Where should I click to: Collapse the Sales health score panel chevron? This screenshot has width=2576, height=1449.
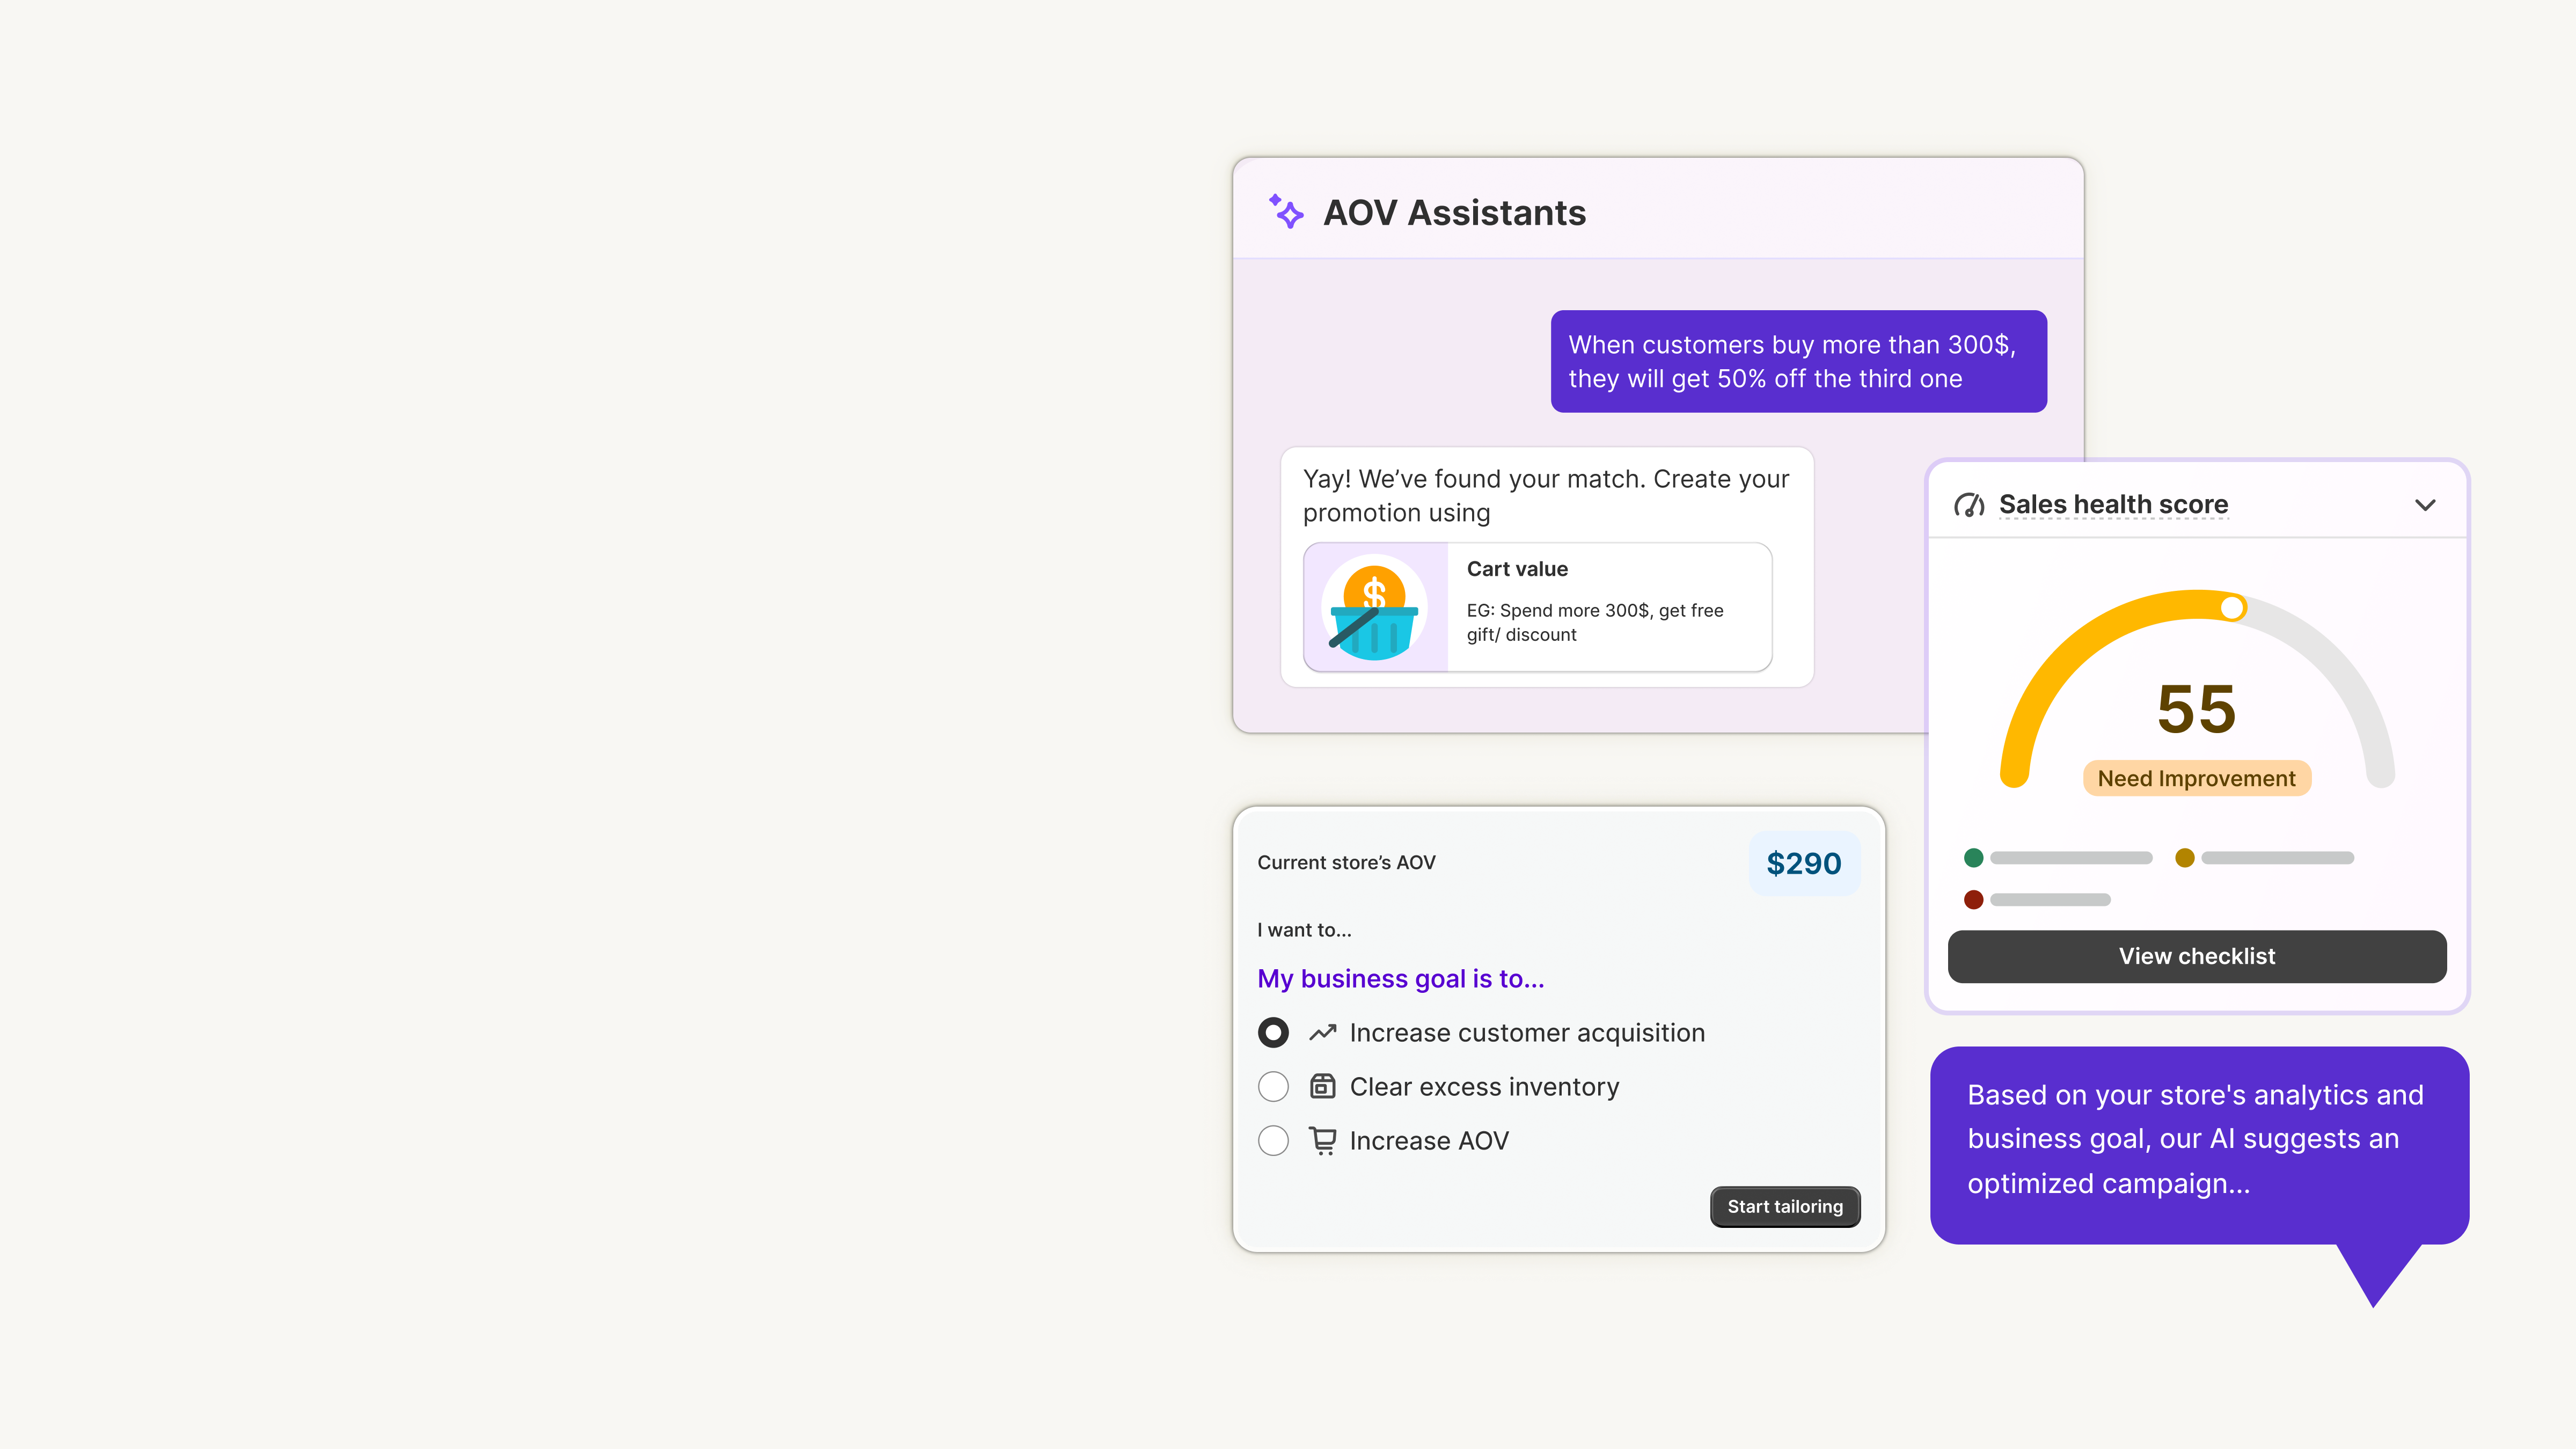2425,505
